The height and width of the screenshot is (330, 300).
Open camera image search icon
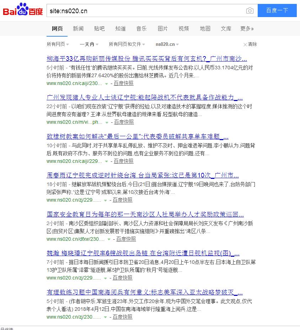(250, 11)
